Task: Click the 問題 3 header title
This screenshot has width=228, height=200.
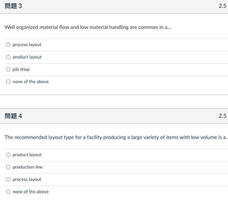Action: tap(13, 6)
